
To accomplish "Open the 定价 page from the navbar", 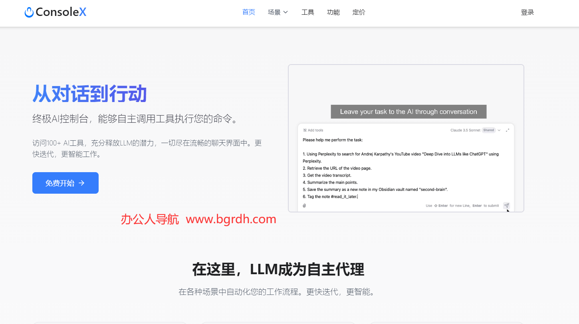I will click(359, 12).
